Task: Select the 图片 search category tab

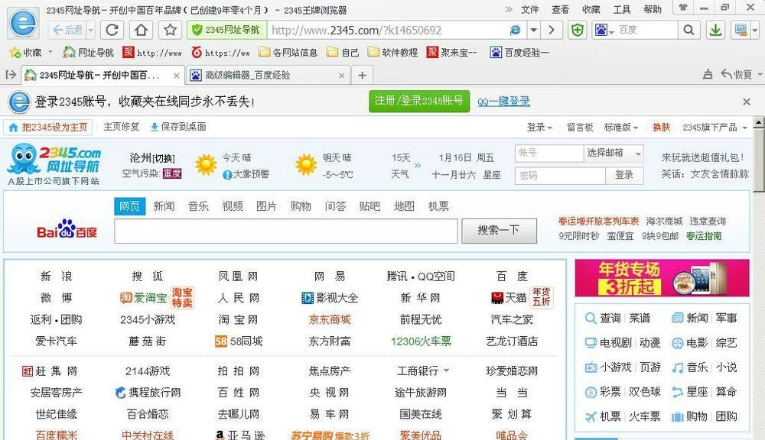Action: tap(266, 206)
